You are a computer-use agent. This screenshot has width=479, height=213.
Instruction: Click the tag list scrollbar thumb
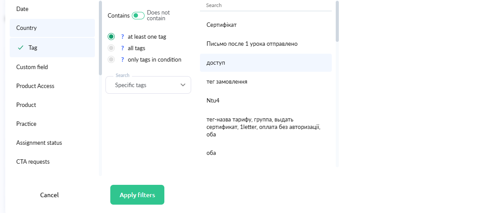[337, 21]
